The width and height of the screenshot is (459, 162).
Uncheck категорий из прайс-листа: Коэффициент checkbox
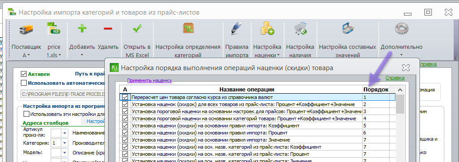tap(125, 147)
